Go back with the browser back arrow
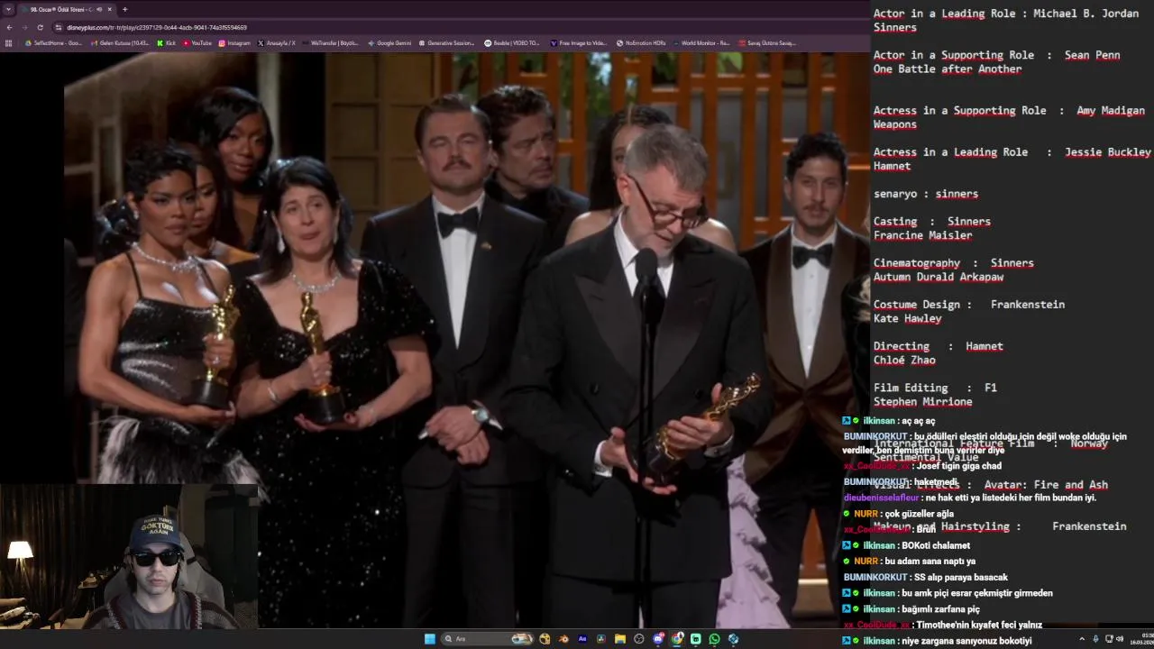This screenshot has height=649, width=1154. click(9, 27)
